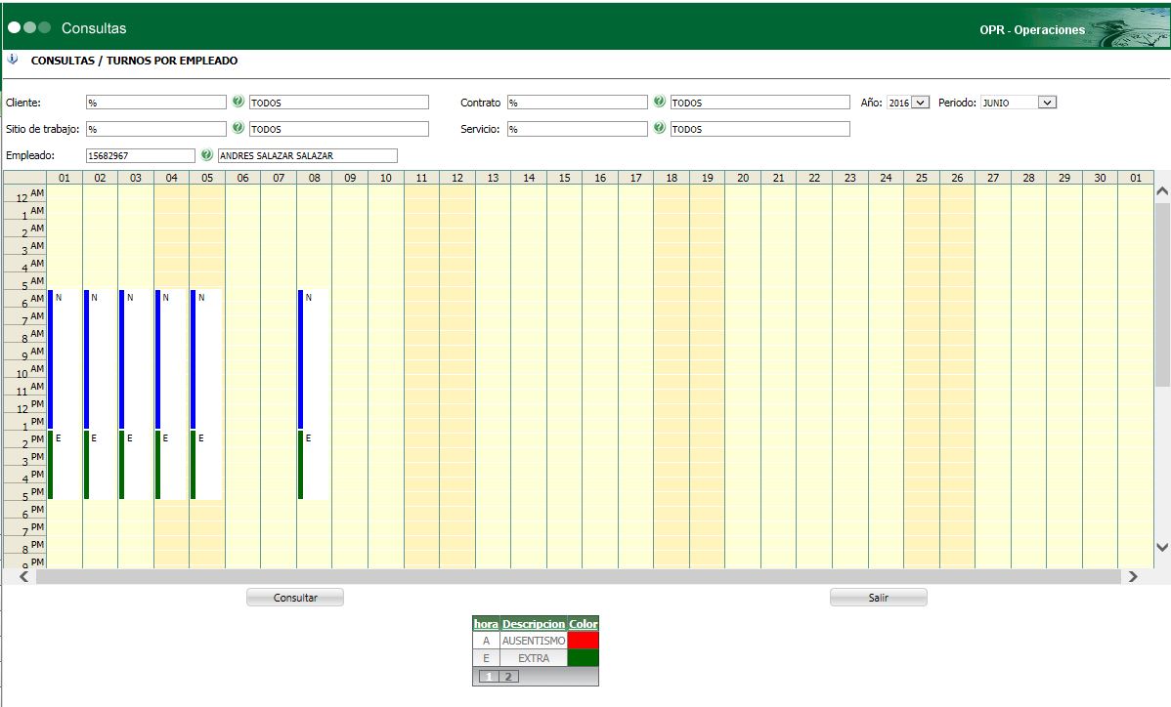Click the Cliente lookup help icon
Screen dimensions: 1171x707
pyautogui.click(x=239, y=102)
